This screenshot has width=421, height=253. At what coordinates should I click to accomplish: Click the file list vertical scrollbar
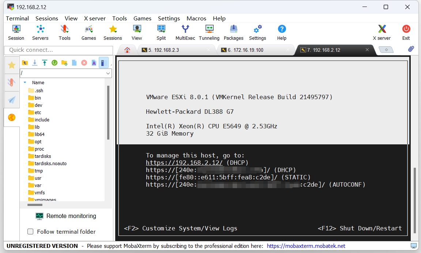pyautogui.click(x=108, y=113)
